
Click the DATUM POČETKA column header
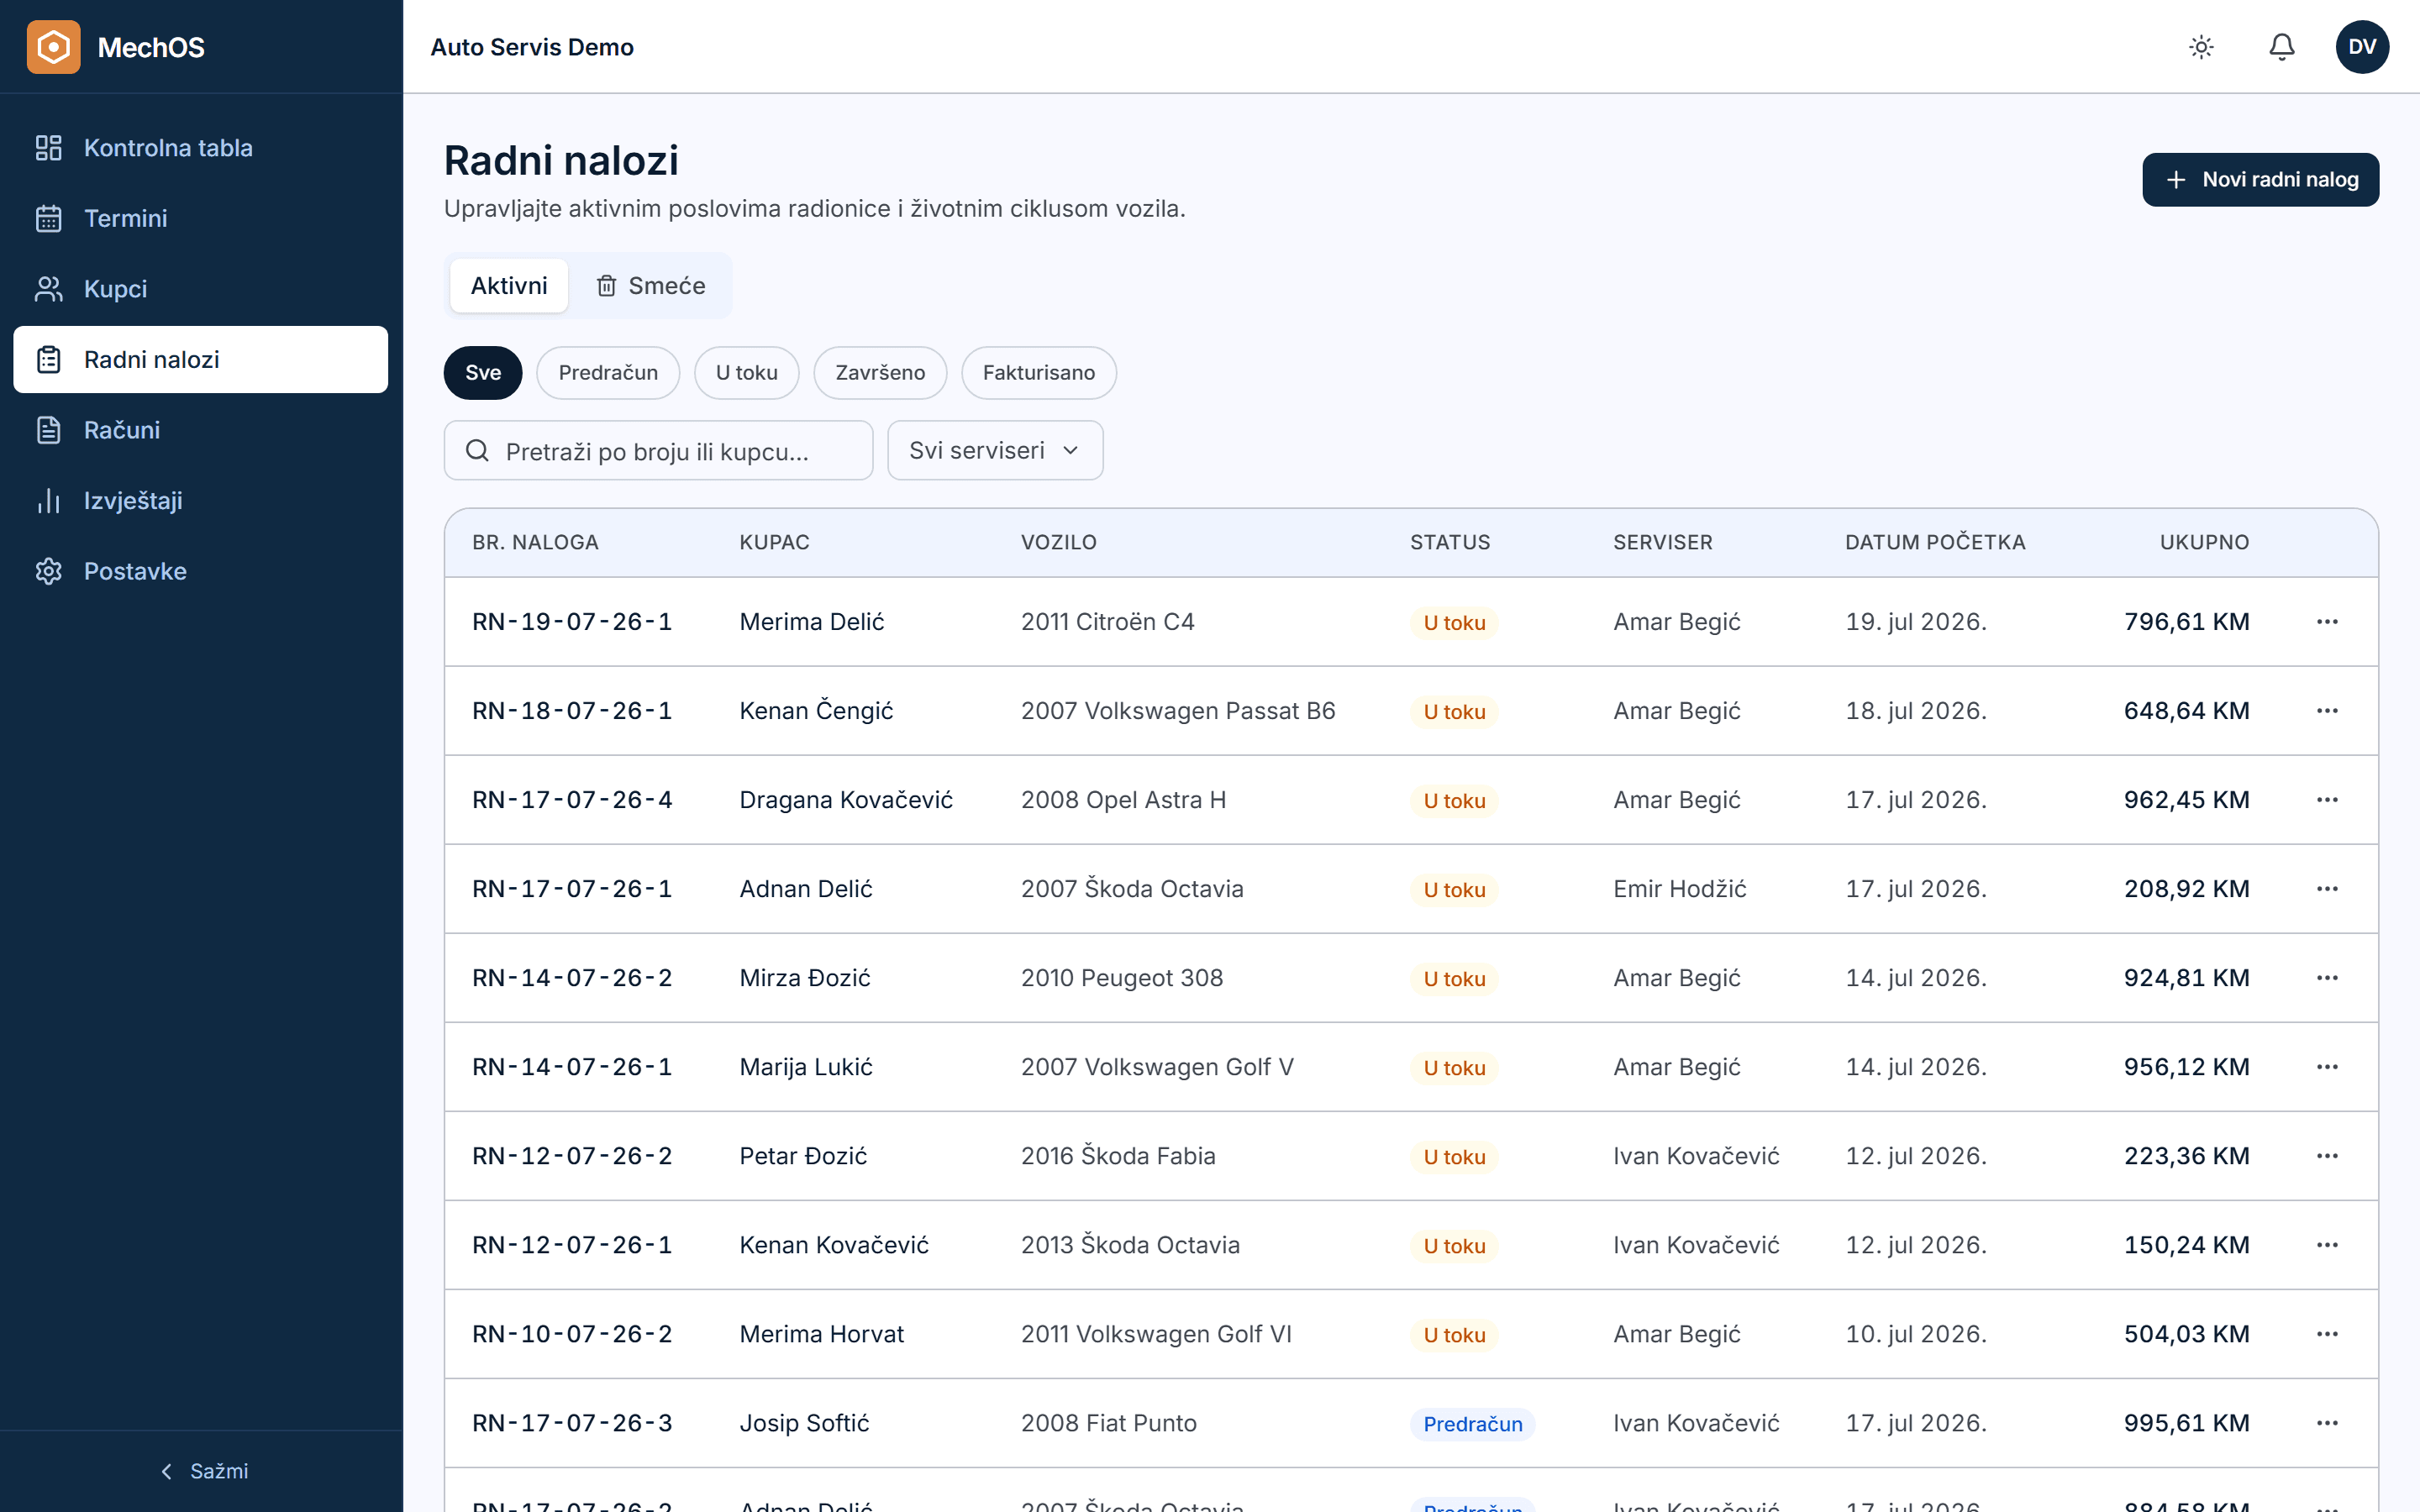(x=1935, y=542)
